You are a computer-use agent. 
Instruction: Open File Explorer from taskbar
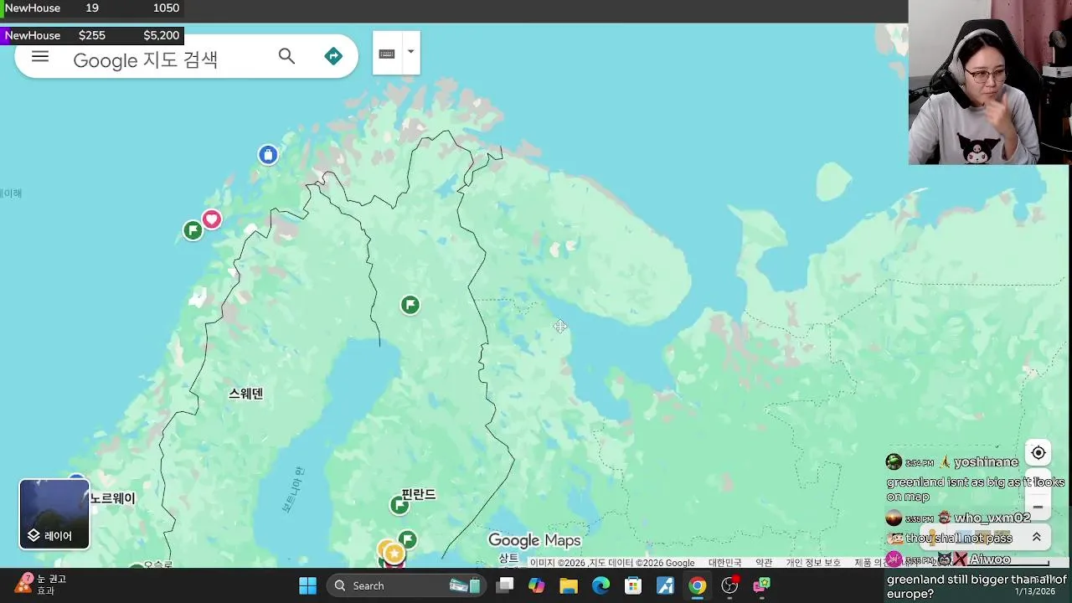click(x=569, y=585)
